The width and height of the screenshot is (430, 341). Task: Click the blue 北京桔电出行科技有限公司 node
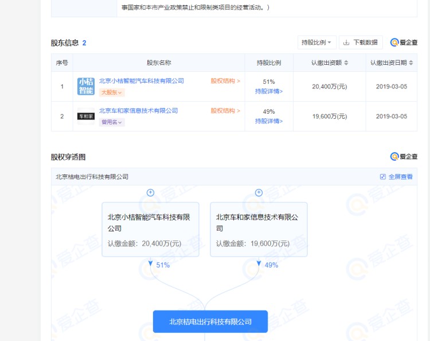click(210, 321)
